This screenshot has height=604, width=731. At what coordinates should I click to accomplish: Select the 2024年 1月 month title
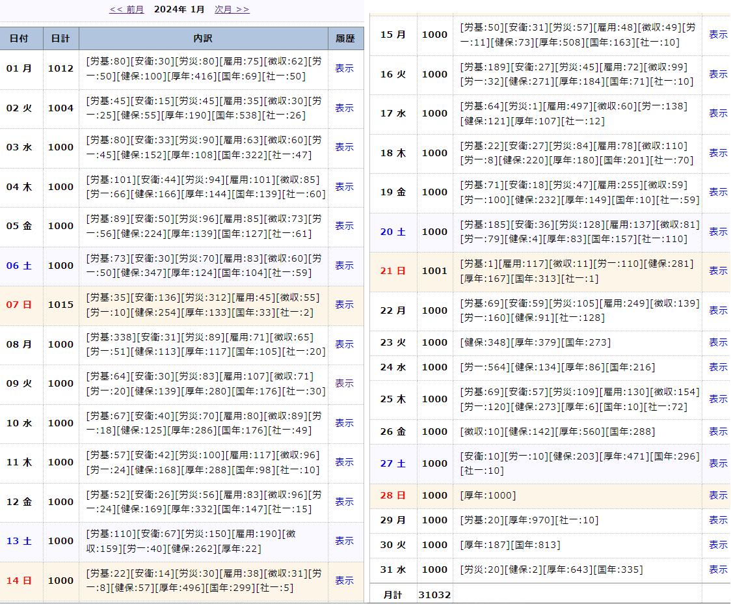tap(179, 9)
